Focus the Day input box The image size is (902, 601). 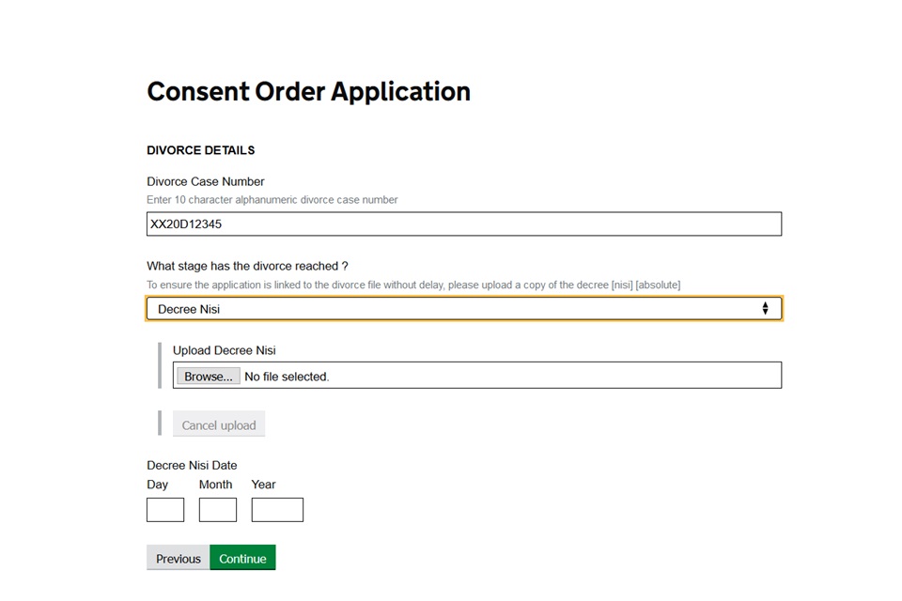click(x=165, y=510)
